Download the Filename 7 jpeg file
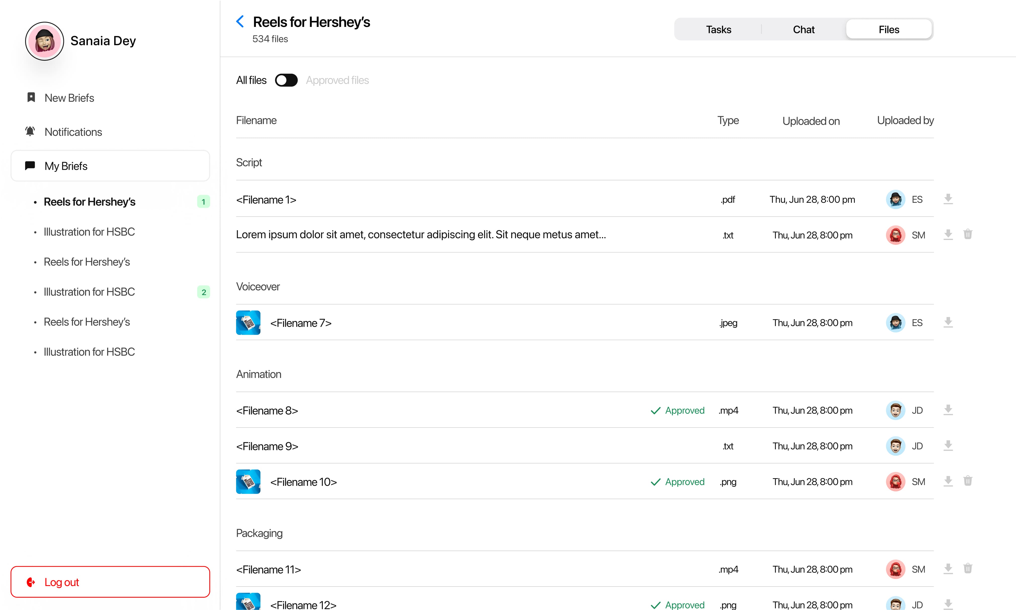This screenshot has height=610, width=1016. [948, 322]
